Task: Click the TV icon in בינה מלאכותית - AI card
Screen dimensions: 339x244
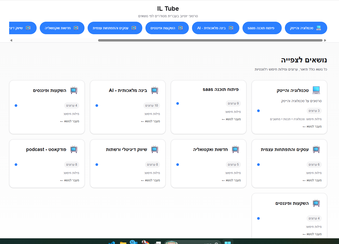Action: 155,90
